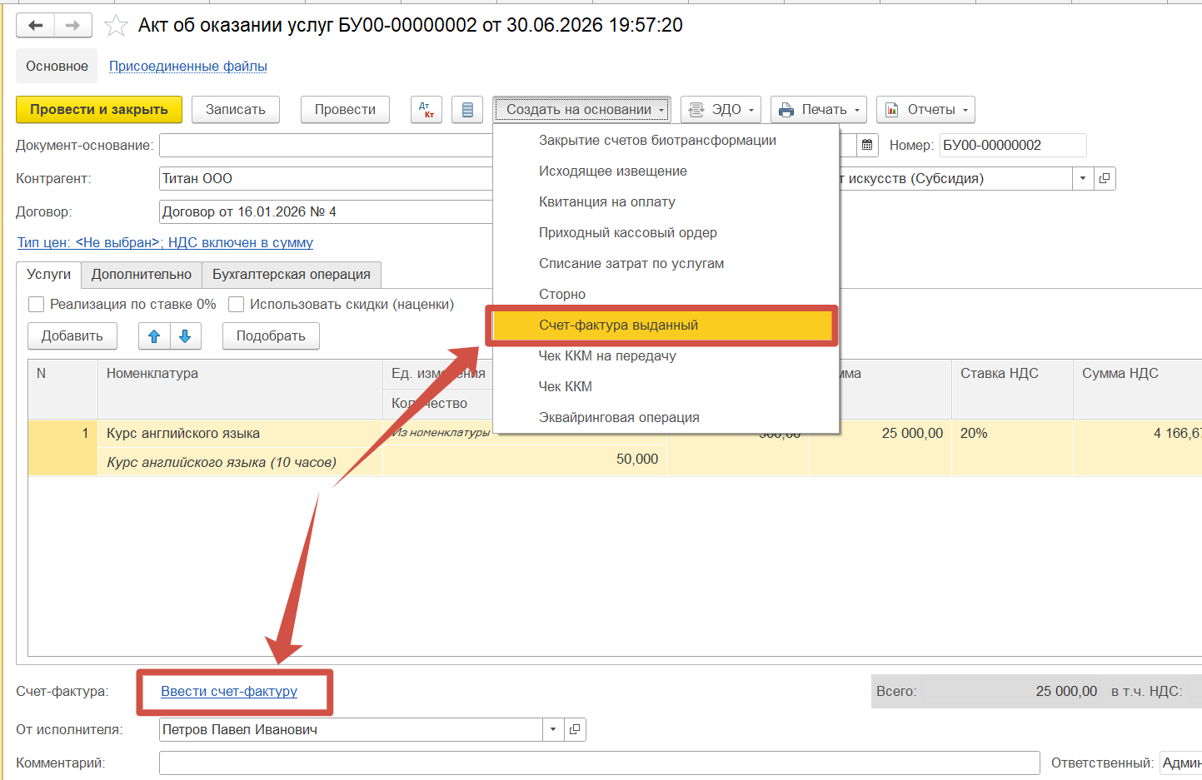This screenshot has height=780, width=1202.
Task: Select Счет-фактура выданный menu item
Action: [x=666, y=325]
